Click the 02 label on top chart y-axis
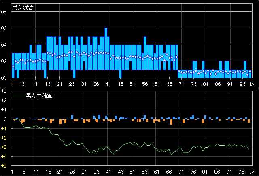259x176 pixels. pos(4,61)
